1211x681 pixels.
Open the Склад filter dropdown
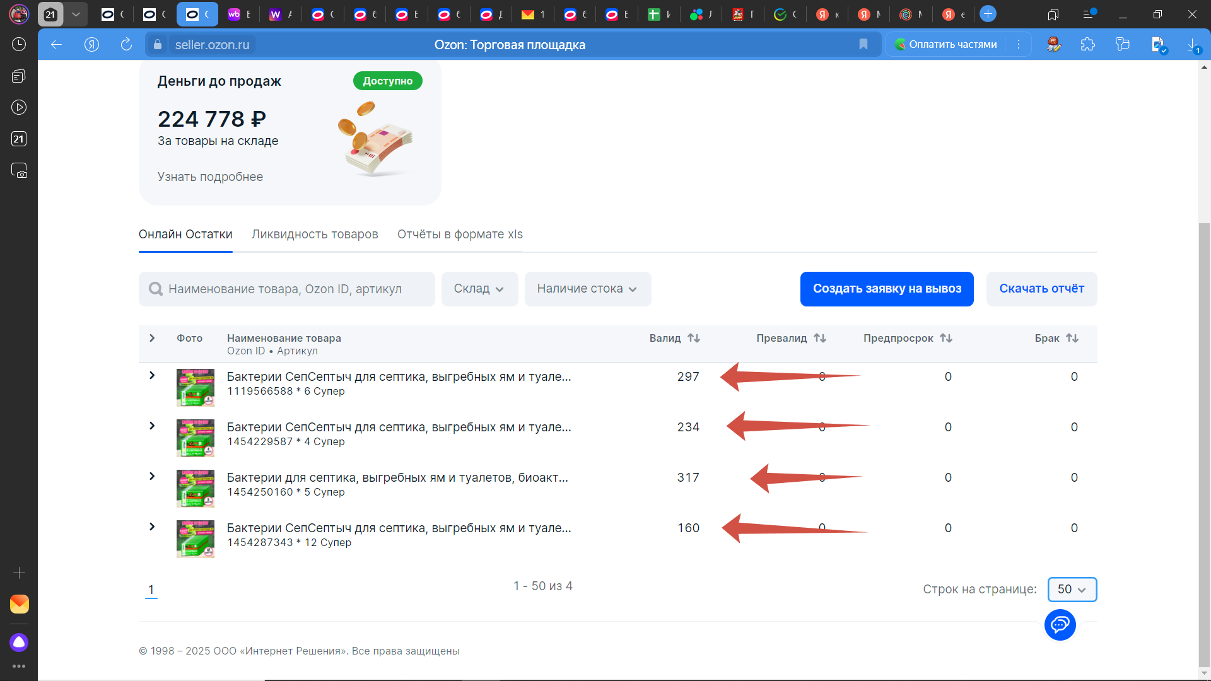[x=479, y=289]
